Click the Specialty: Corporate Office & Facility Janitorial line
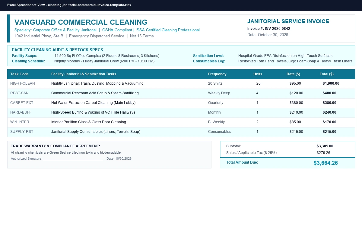The image size is (362, 229). (107, 30)
